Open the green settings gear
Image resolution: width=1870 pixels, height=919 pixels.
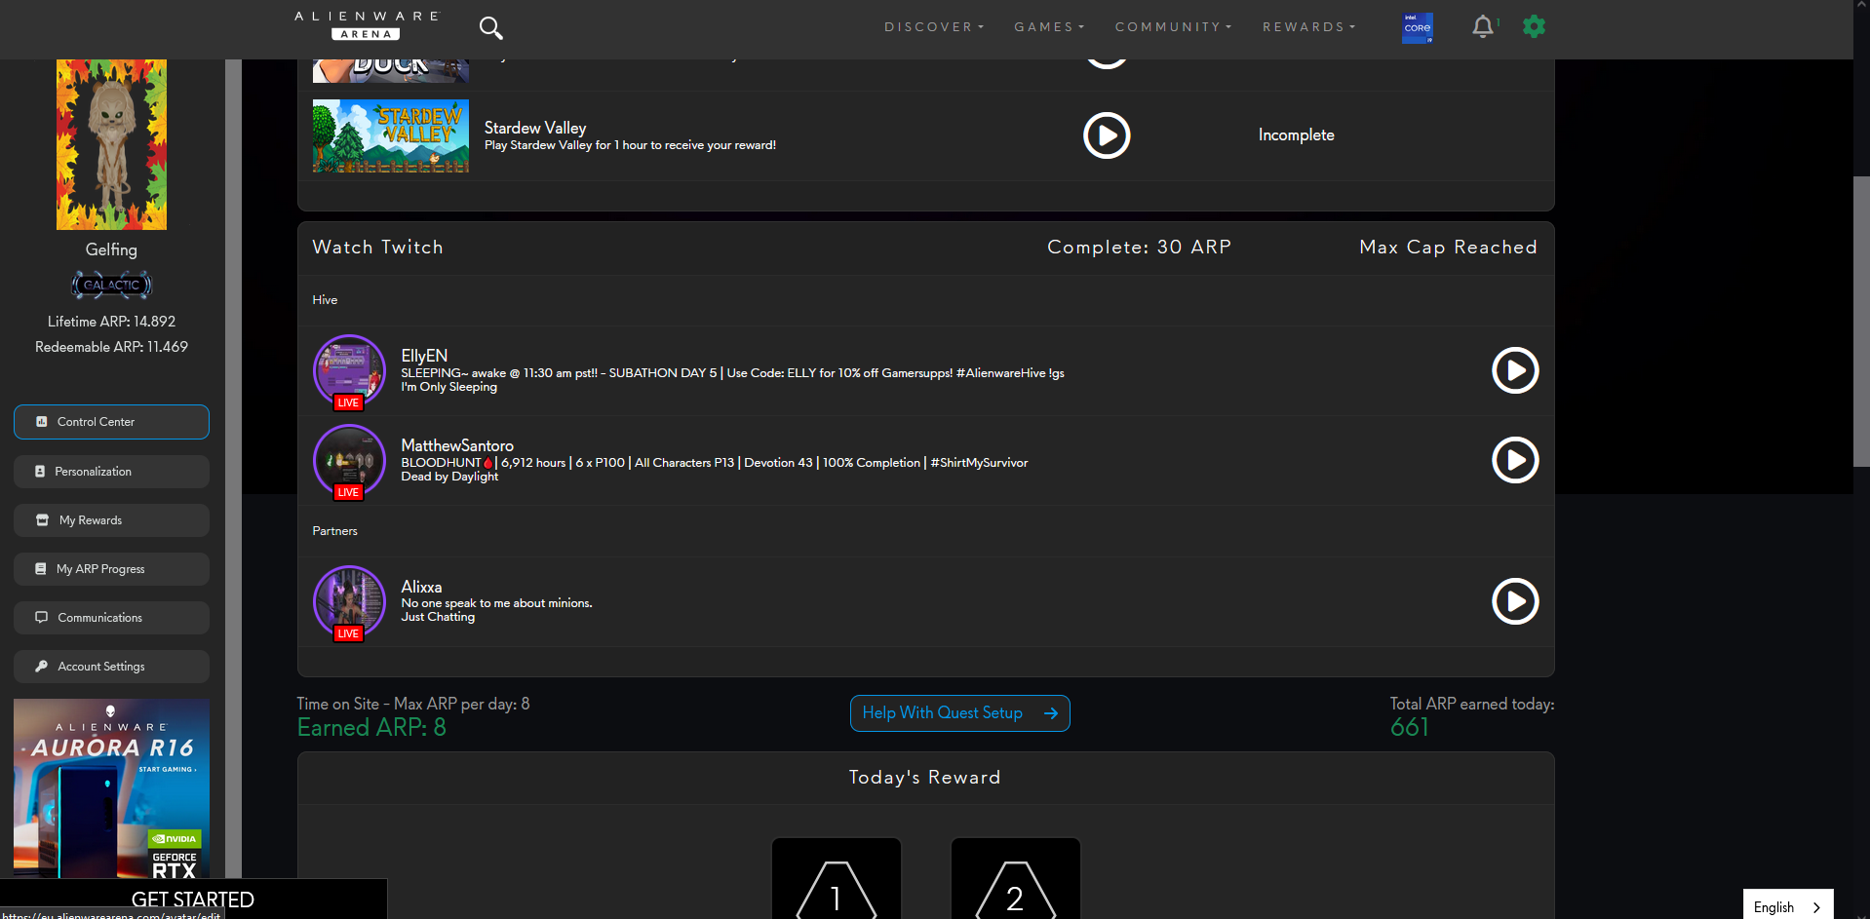[1534, 26]
